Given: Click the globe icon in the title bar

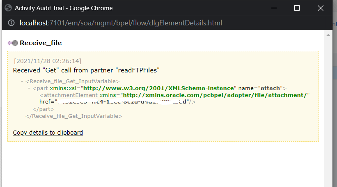Looking at the screenshot, I should [x=8, y=8].
